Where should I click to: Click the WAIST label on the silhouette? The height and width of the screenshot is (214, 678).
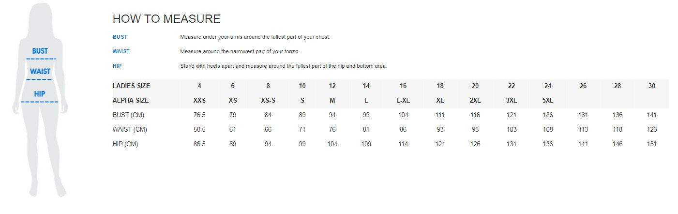(40, 71)
